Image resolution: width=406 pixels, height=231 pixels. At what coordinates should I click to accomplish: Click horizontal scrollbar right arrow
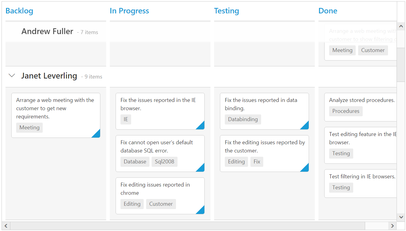click(392, 226)
